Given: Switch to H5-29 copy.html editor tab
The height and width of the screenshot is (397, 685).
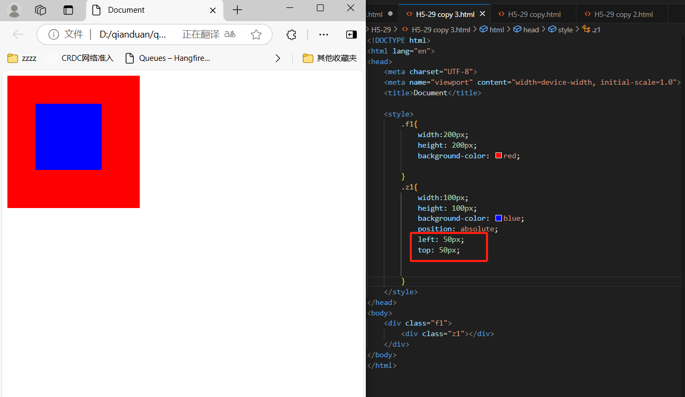Looking at the screenshot, I should (534, 14).
